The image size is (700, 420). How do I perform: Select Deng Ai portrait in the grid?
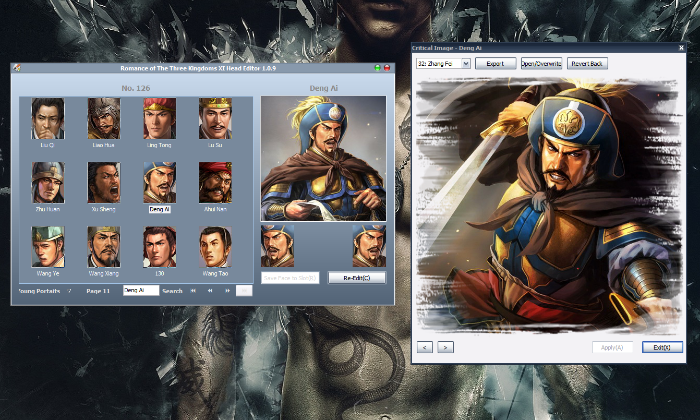159,183
